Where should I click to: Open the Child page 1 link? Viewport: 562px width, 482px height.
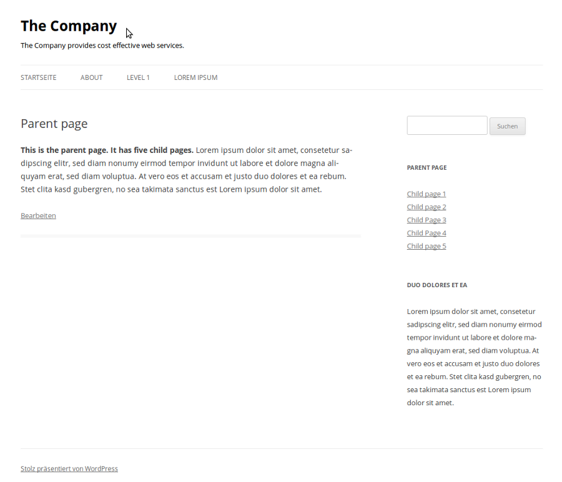[x=426, y=194]
